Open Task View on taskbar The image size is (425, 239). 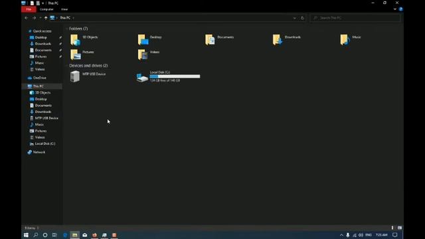pyautogui.click(x=54, y=235)
